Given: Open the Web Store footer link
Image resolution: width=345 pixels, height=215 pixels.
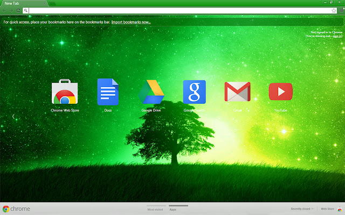Looking at the screenshot, I should coord(327,209).
